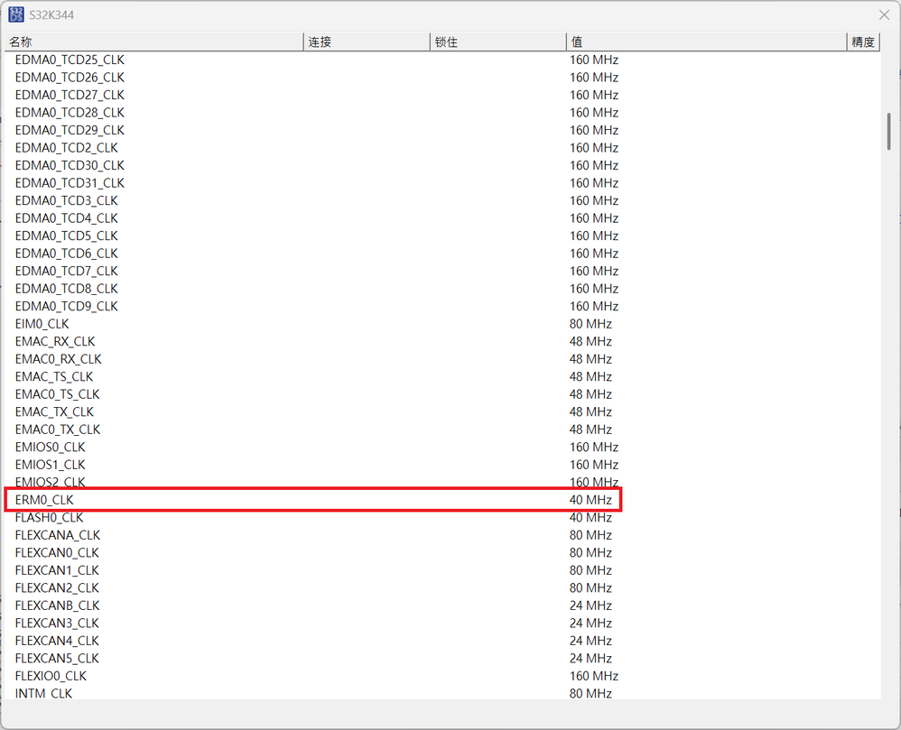Image resolution: width=901 pixels, height=730 pixels.
Task: Select the FLEXIO0_CLK row
Action: [x=442, y=676]
